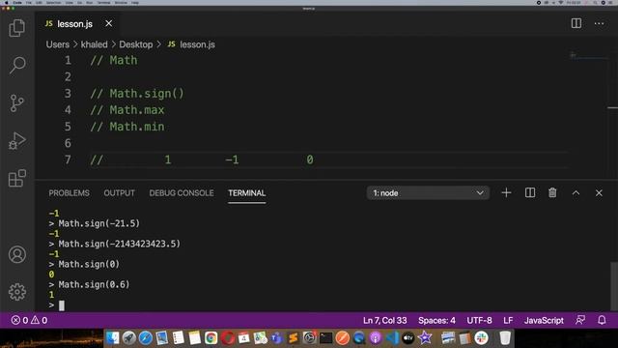Screen dimensions: 618x348
Task: Select JavaScript language mode in status bar
Action: pos(544,320)
